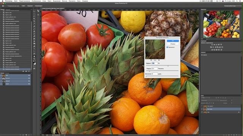Open the Изображение menu
This screenshot has width=243, height=136.
tap(36, 1)
